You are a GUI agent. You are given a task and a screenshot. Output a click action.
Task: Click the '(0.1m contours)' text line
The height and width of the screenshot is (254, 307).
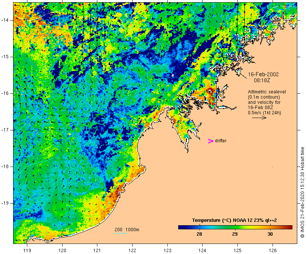tap(264, 97)
